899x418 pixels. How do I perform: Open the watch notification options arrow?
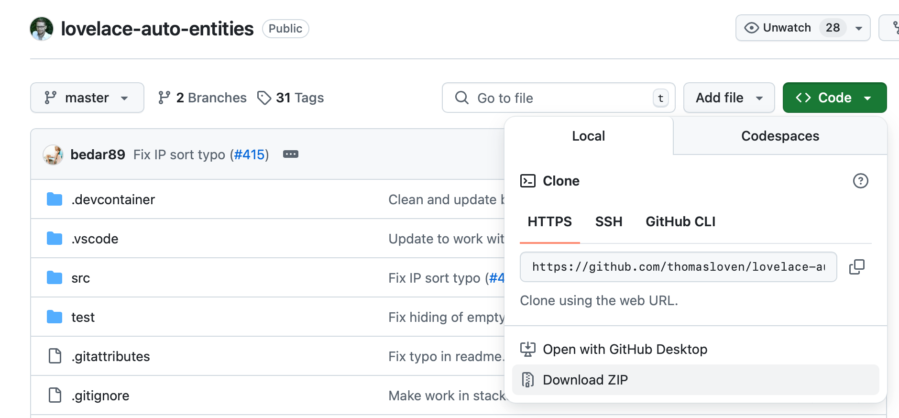pyautogui.click(x=859, y=28)
